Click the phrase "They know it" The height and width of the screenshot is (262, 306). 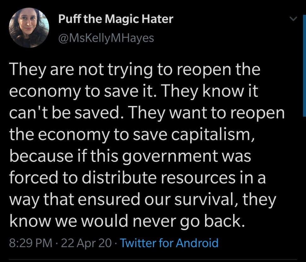coord(215,92)
